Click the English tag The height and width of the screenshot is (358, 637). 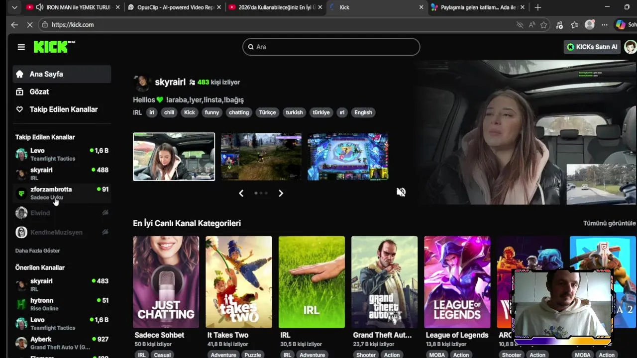363,112
